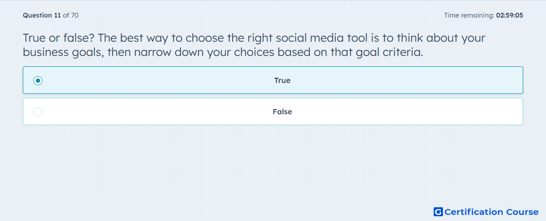Screen dimensions: 546x221
Task: Select the True radio button
Action: pos(38,81)
